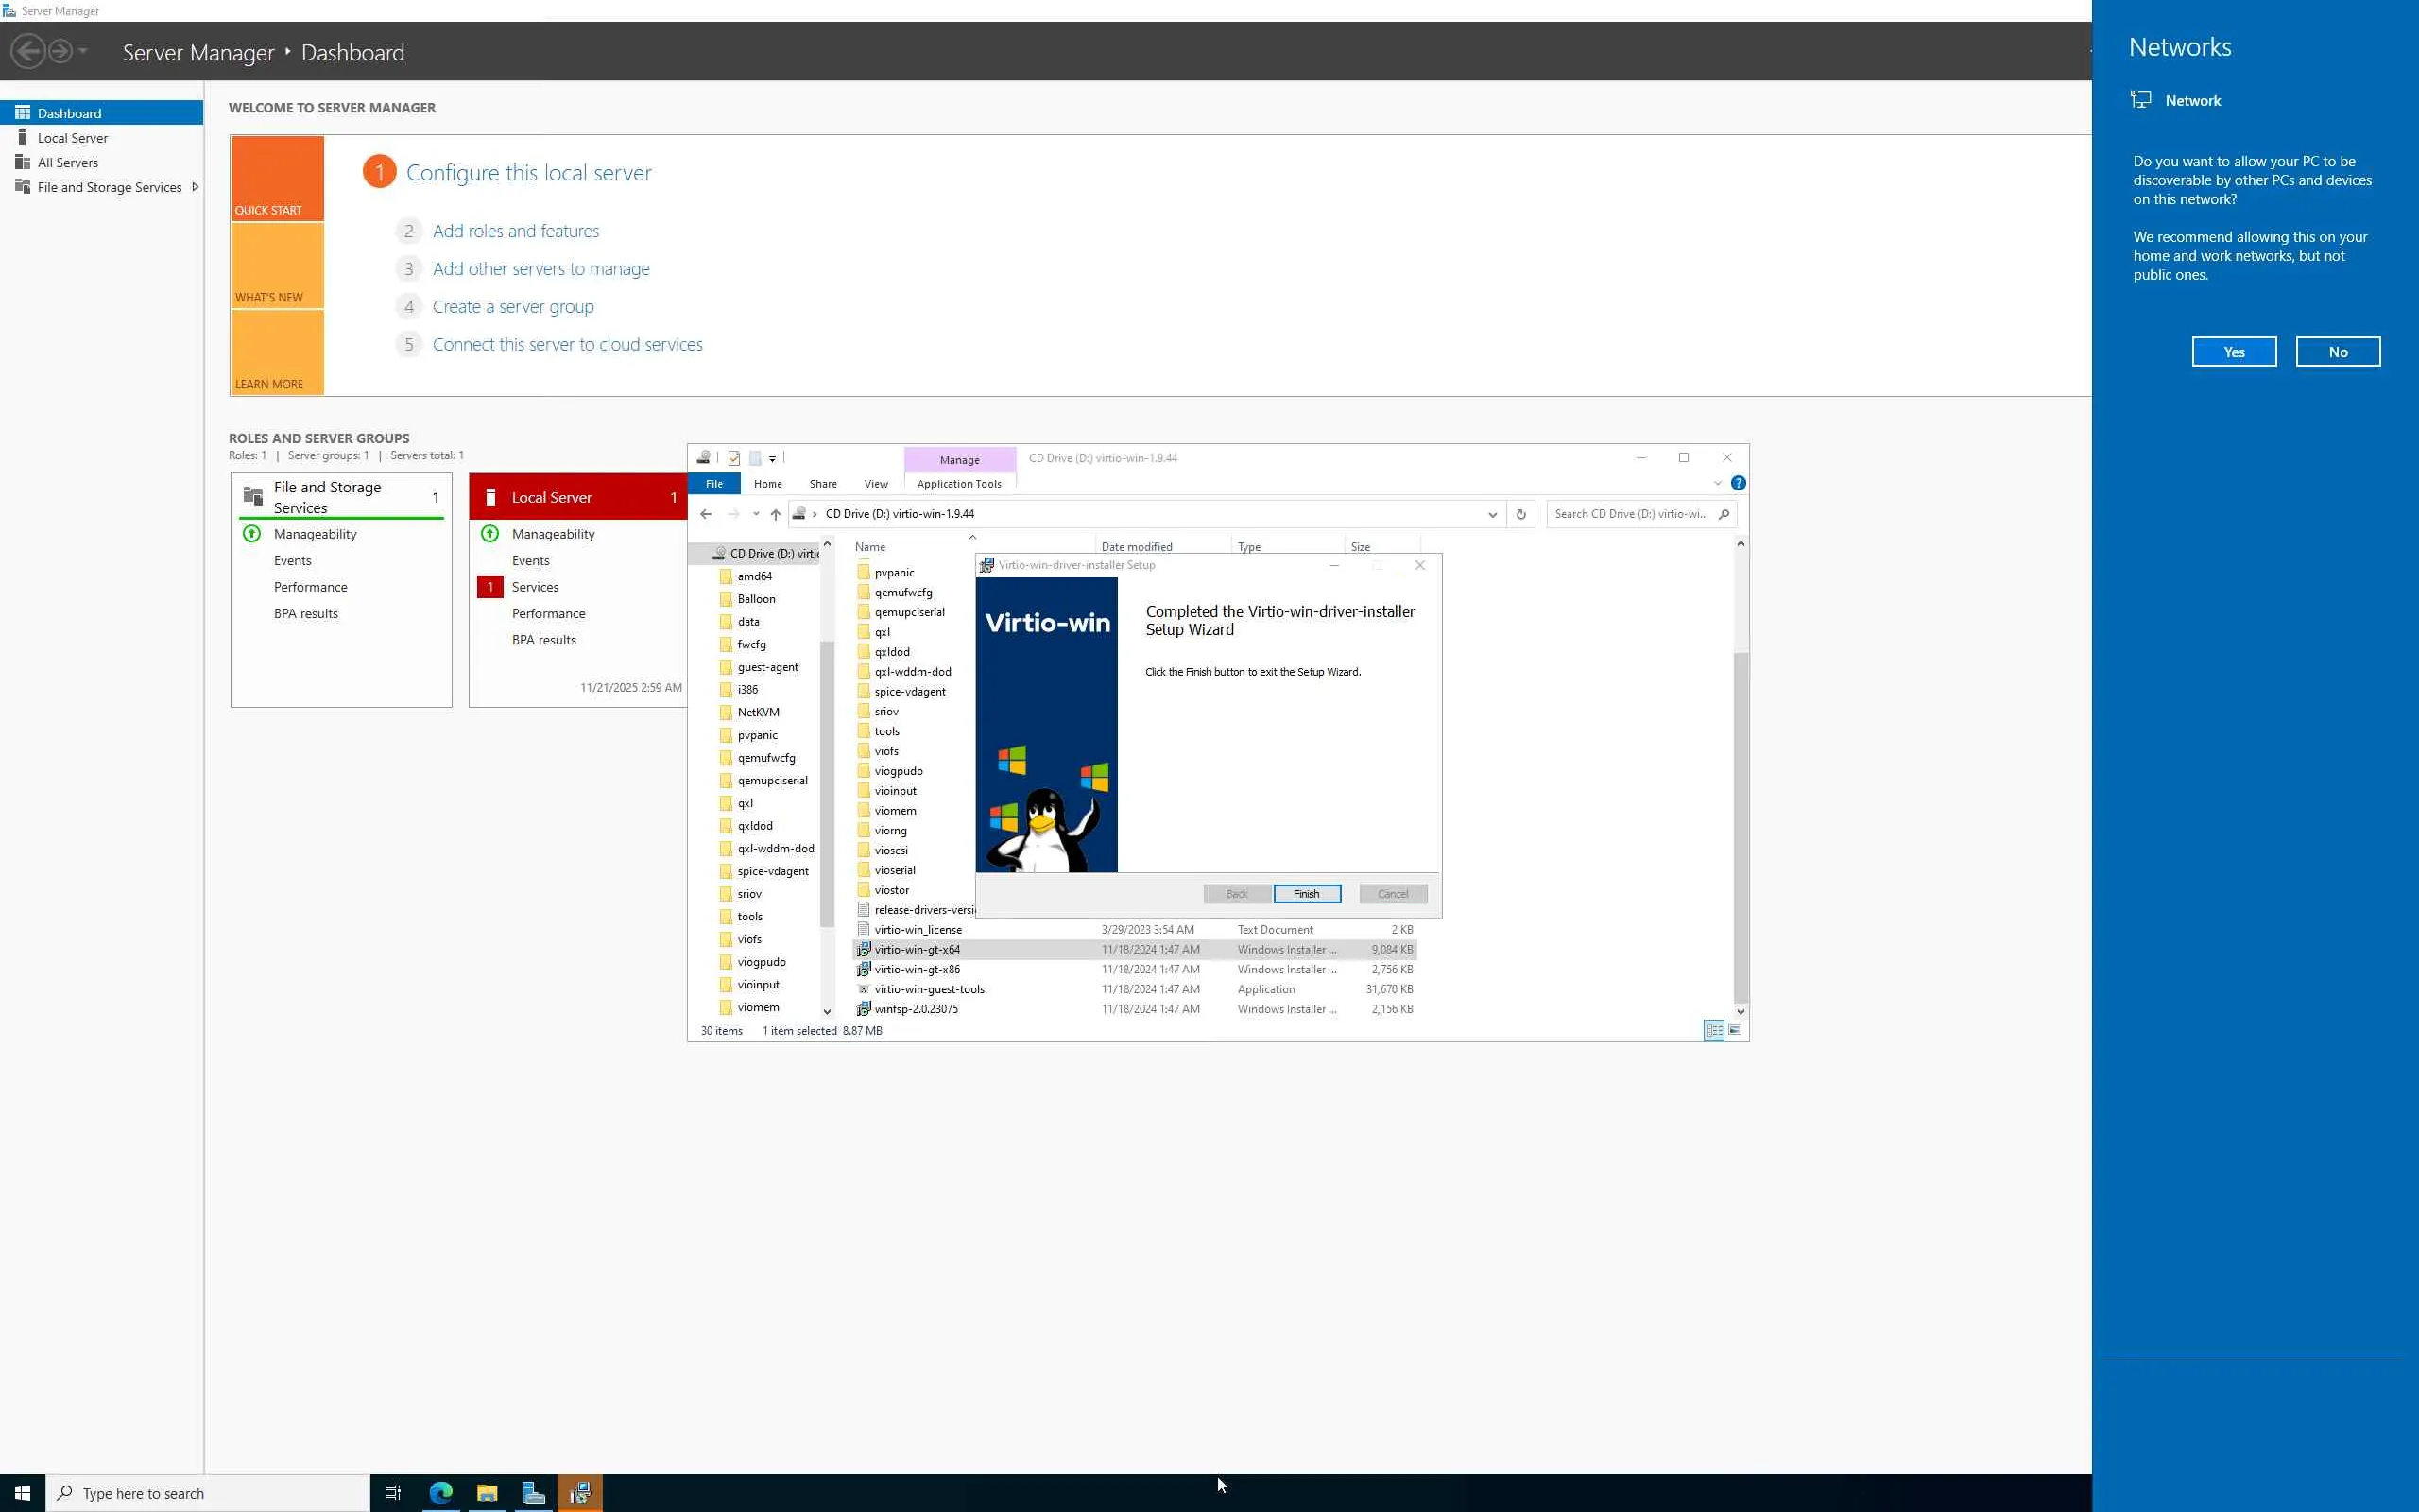Open Task View on taskbar

393,1493
